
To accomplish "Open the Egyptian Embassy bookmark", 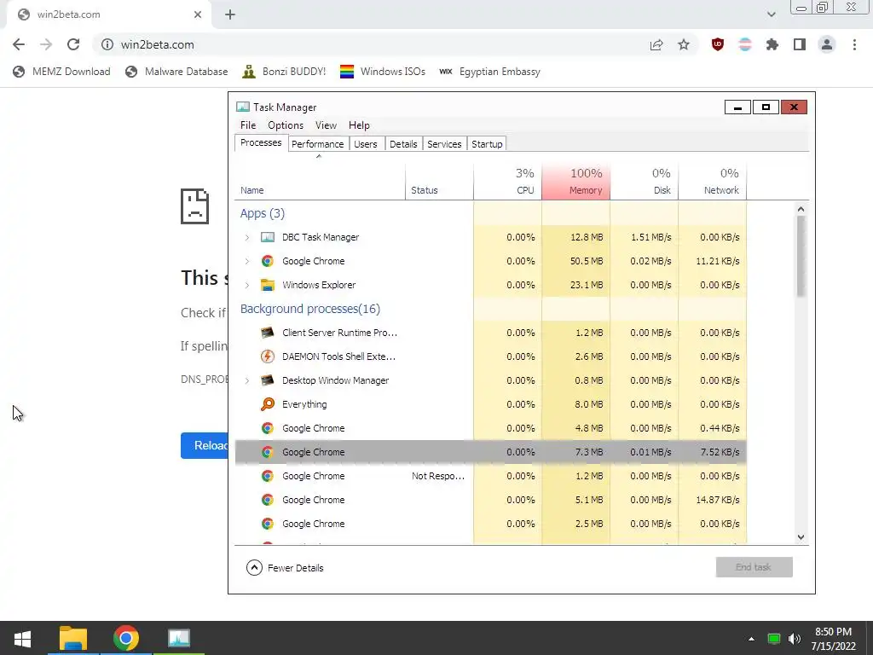I will point(489,72).
